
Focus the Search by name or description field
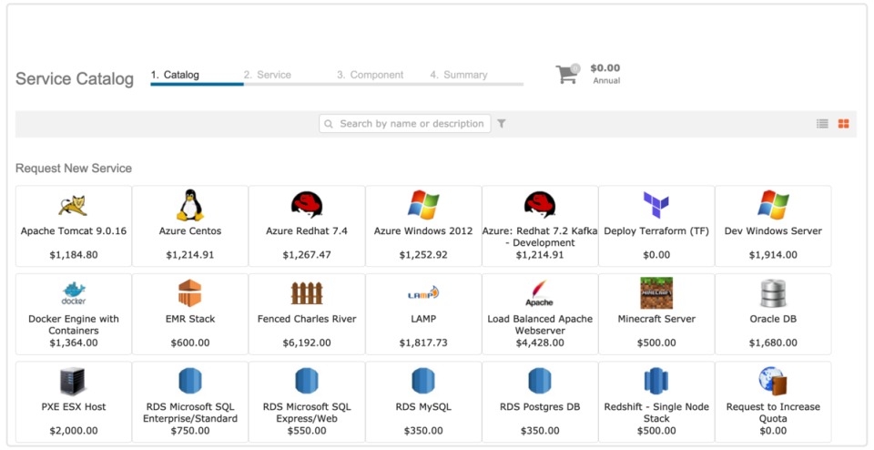tap(404, 124)
